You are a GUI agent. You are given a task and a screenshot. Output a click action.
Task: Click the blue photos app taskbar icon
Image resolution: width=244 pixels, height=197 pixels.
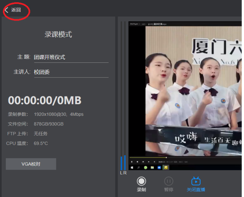tap(159, 168)
